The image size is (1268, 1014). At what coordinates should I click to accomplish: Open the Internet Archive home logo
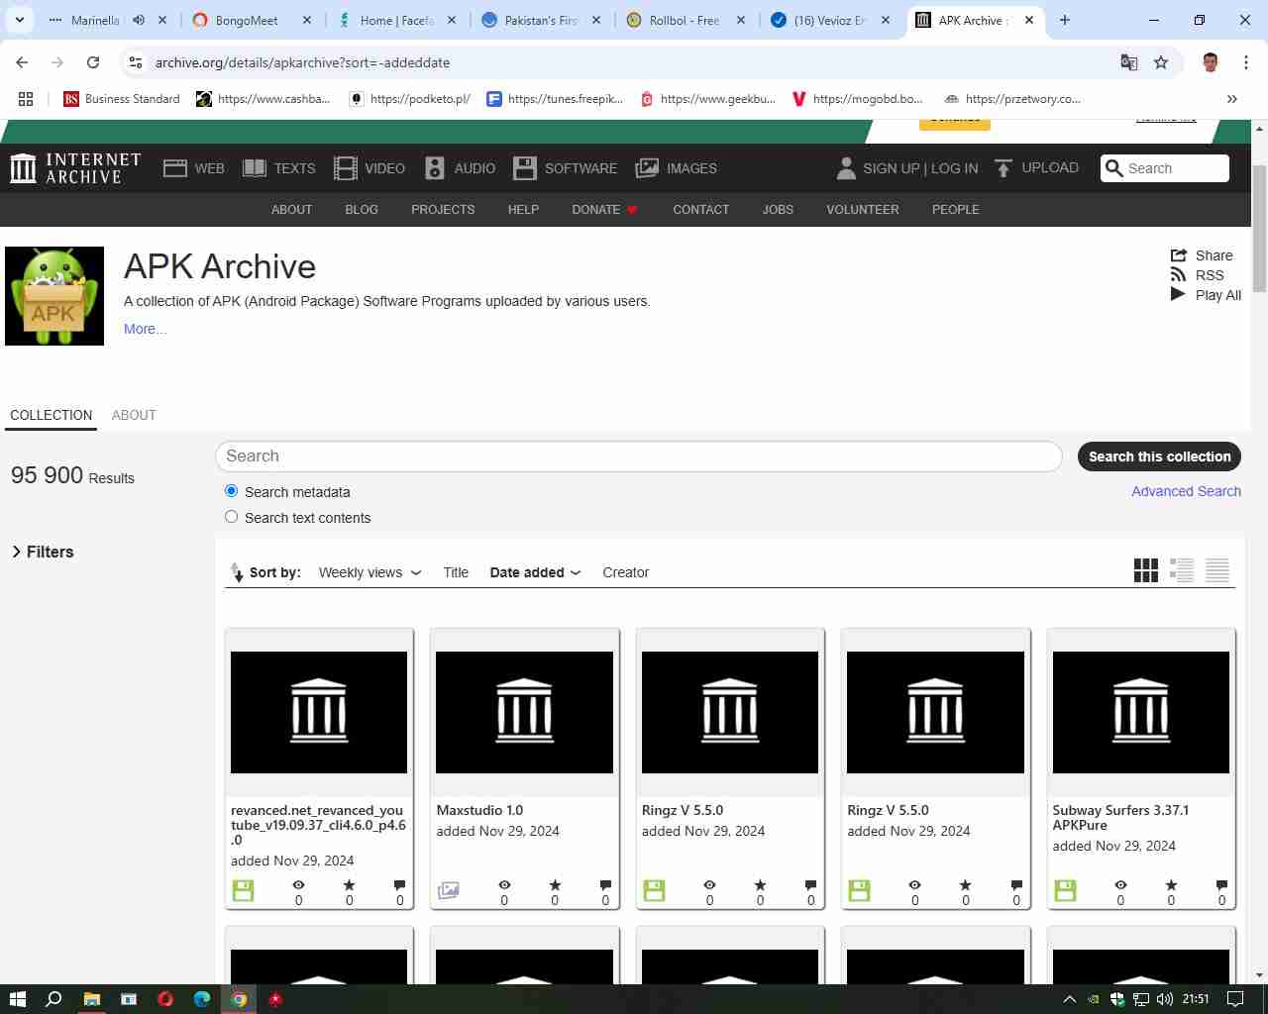75,168
